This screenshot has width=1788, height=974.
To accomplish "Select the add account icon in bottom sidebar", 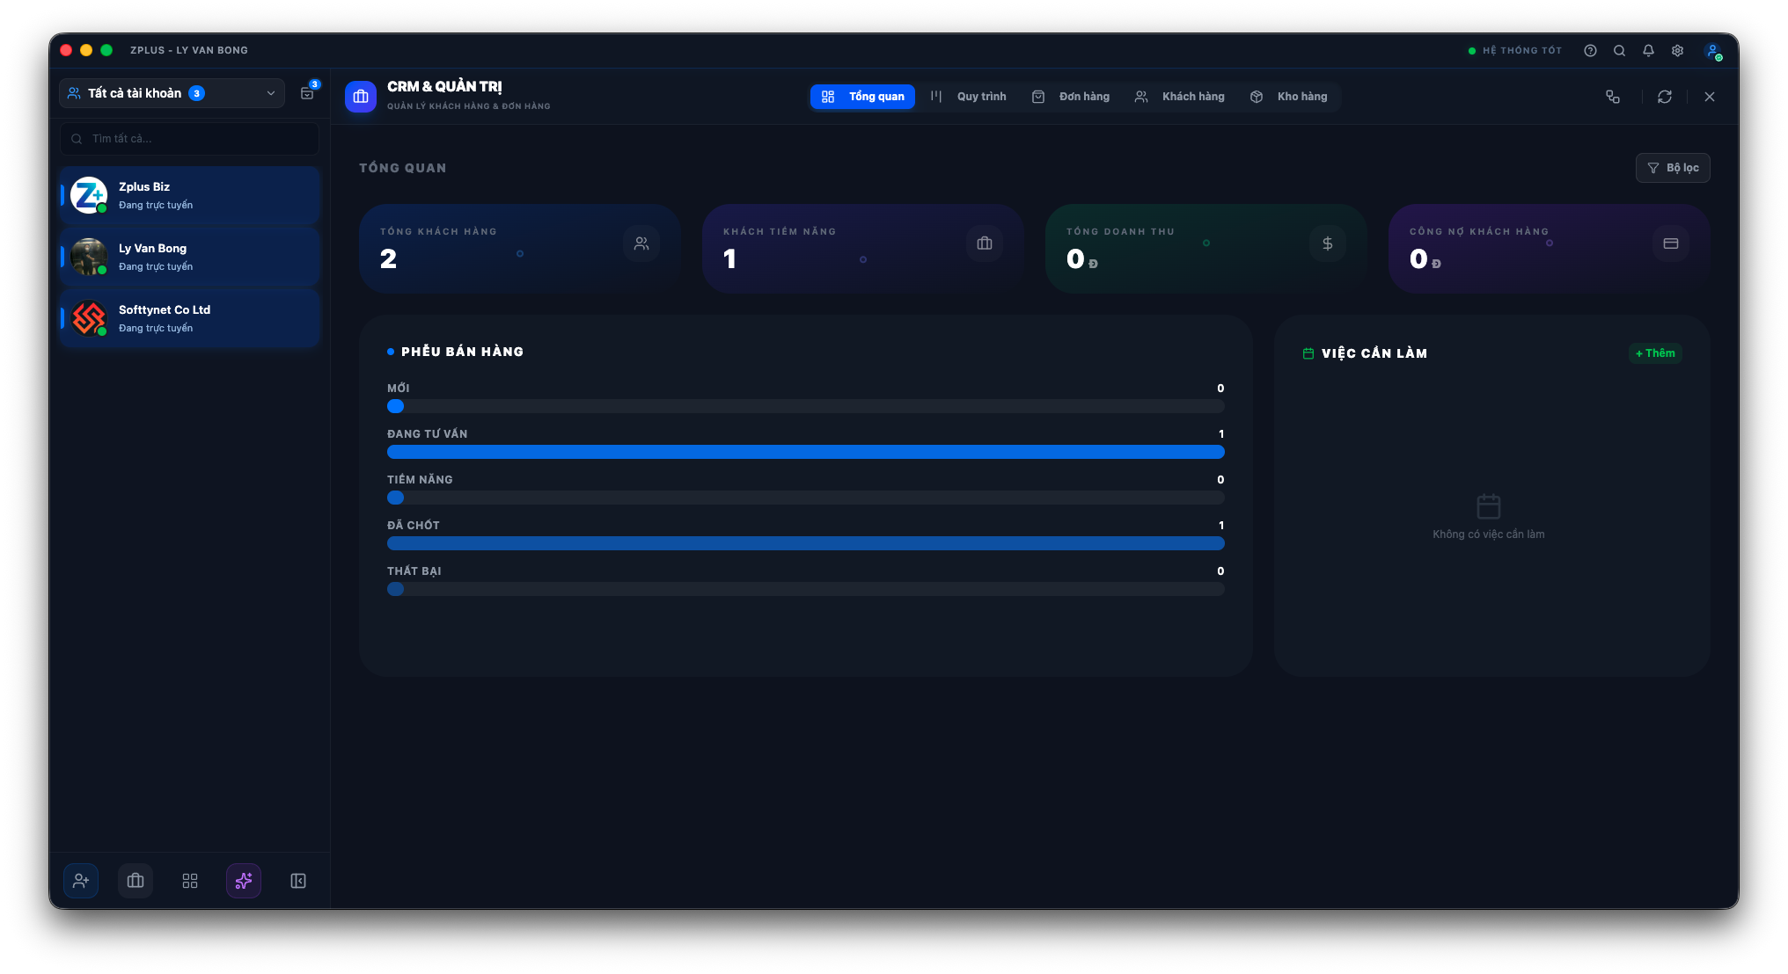I will coord(81,881).
